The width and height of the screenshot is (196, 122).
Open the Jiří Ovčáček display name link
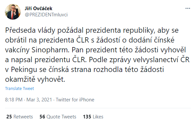click(38, 9)
